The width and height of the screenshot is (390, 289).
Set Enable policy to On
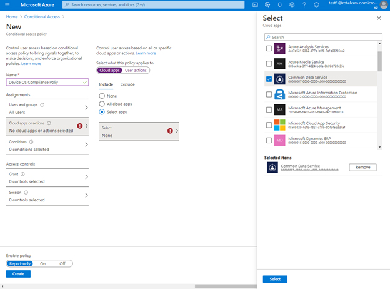pyautogui.click(x=42, y=263)
